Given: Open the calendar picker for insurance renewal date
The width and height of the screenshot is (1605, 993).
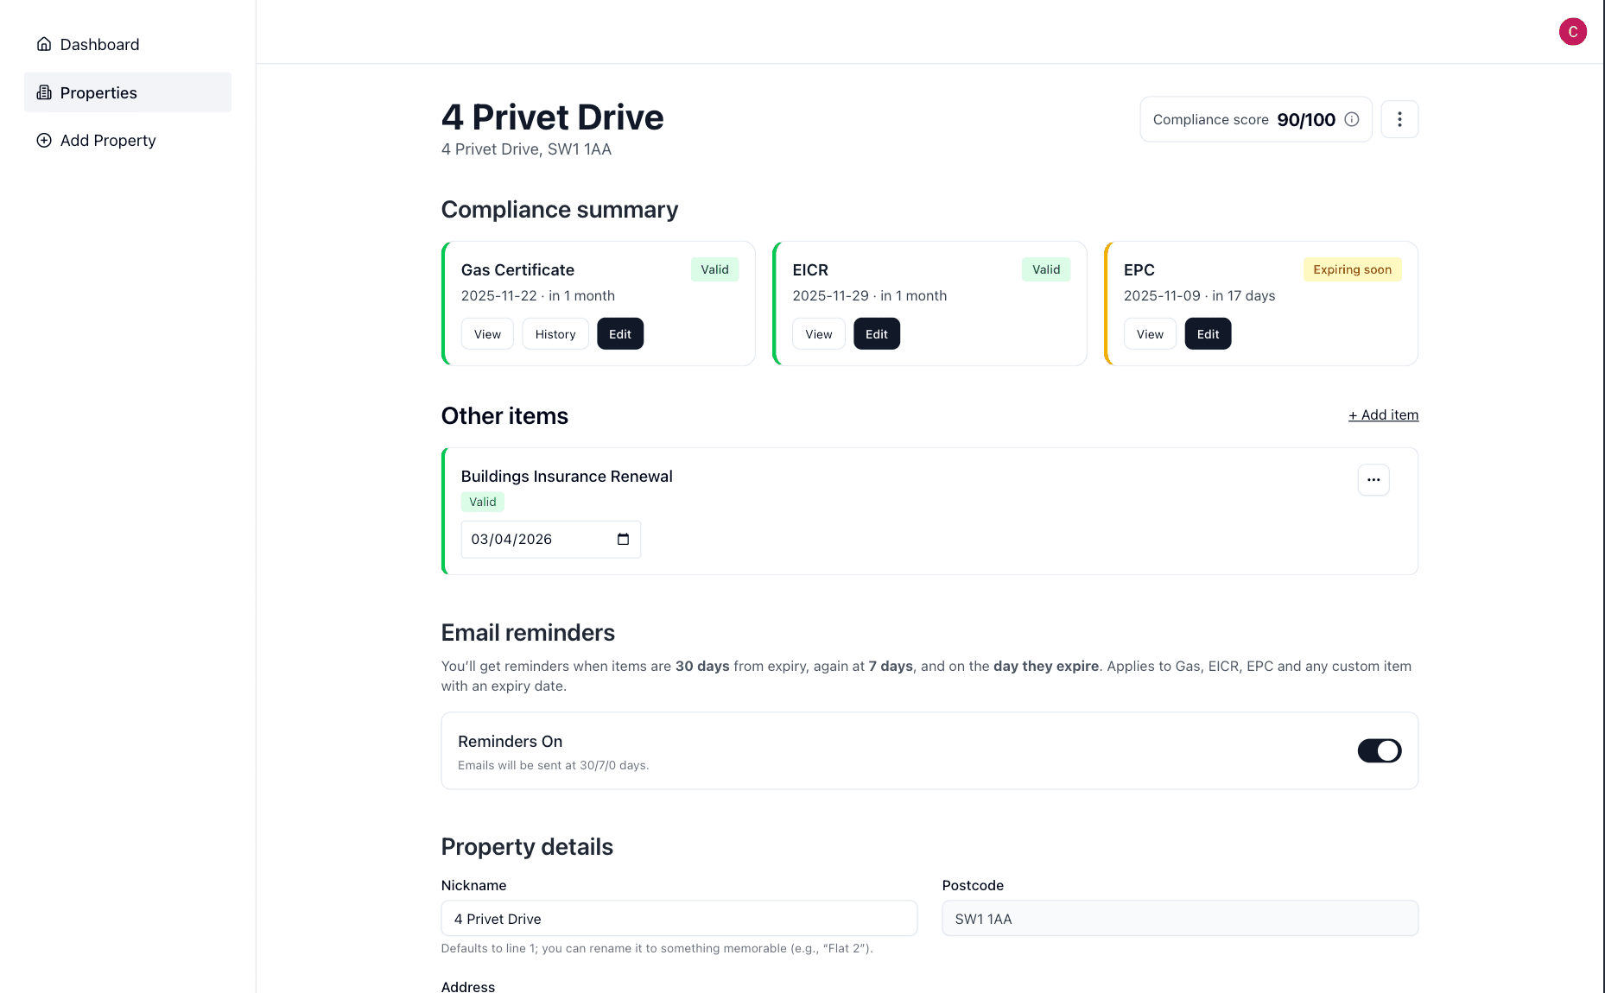Looking at the screenshot, I should point(623,539).
